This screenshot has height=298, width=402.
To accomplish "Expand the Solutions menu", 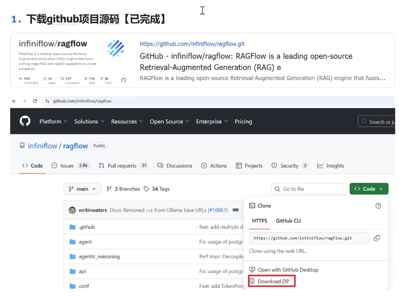I will click(x=89, y=121).
